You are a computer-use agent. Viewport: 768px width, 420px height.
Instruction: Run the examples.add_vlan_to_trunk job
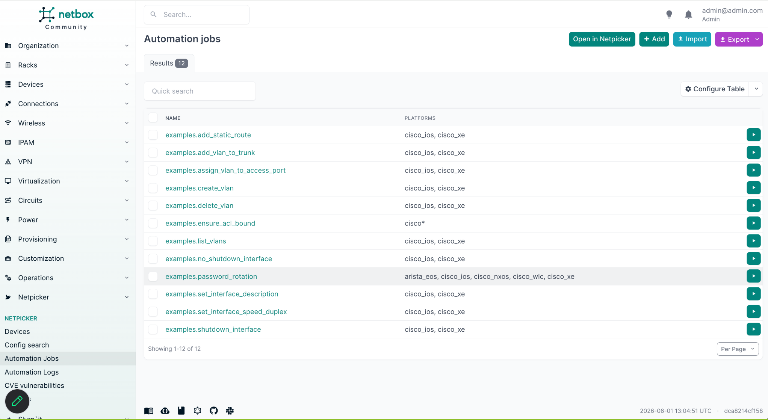click(x=753, y=152)
